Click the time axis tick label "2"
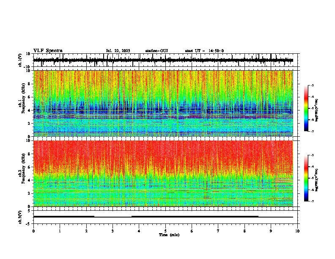 point(86,231)
